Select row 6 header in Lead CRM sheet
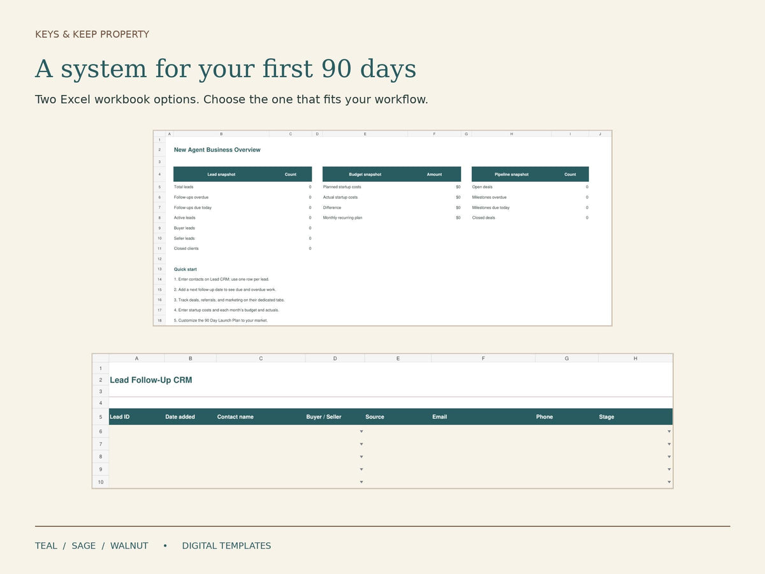 click(101, 432)
